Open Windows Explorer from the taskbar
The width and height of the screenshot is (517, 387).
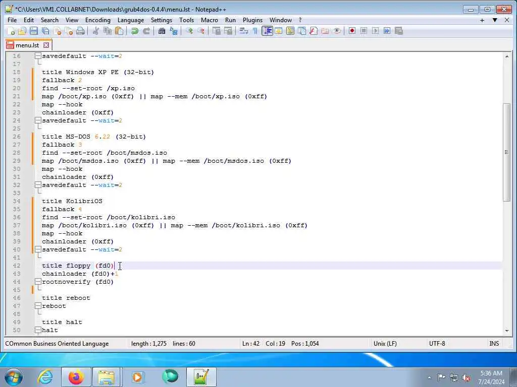107,377
